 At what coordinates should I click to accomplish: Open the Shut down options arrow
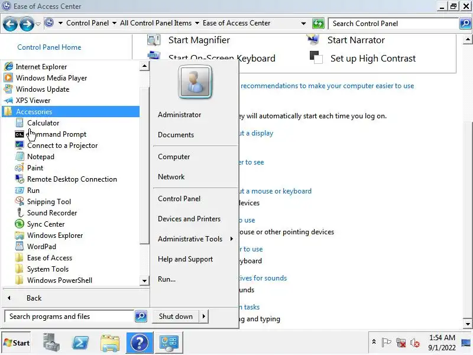(x=204, y=317)
